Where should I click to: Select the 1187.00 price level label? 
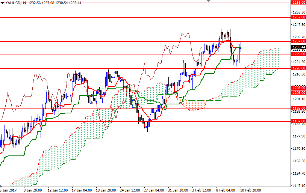[x=298, y=121]
